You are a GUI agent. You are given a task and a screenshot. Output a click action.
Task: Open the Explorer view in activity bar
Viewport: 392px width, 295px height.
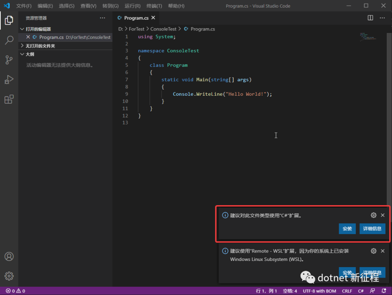click(x=9, y=20)
